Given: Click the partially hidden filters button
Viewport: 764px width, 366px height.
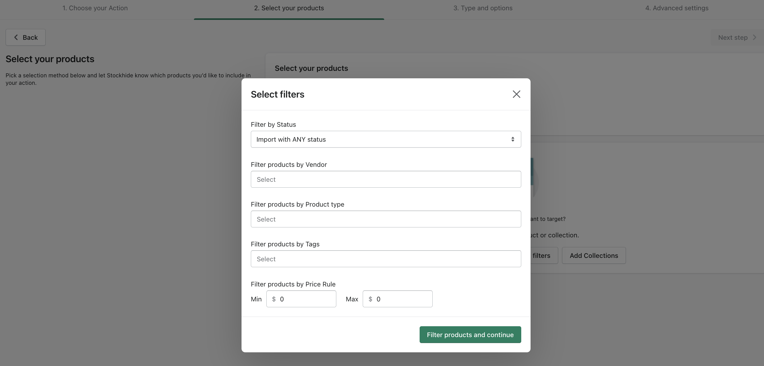Looking at the screenshot, I should pyautogui.click(x=543, y=255).
